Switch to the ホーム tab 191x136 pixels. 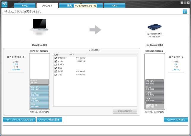[x=25, y=5]
